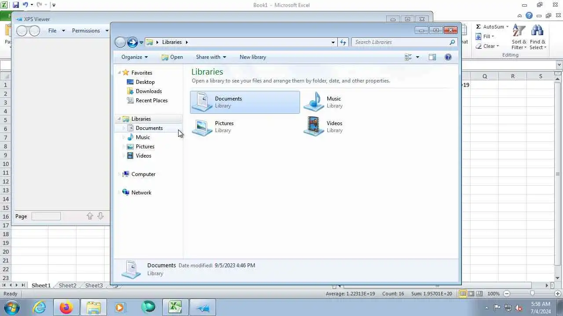The image size is (563, 316).
Task: Click Find & Select in Excel ribbon
Action: [x=537, y=38]
